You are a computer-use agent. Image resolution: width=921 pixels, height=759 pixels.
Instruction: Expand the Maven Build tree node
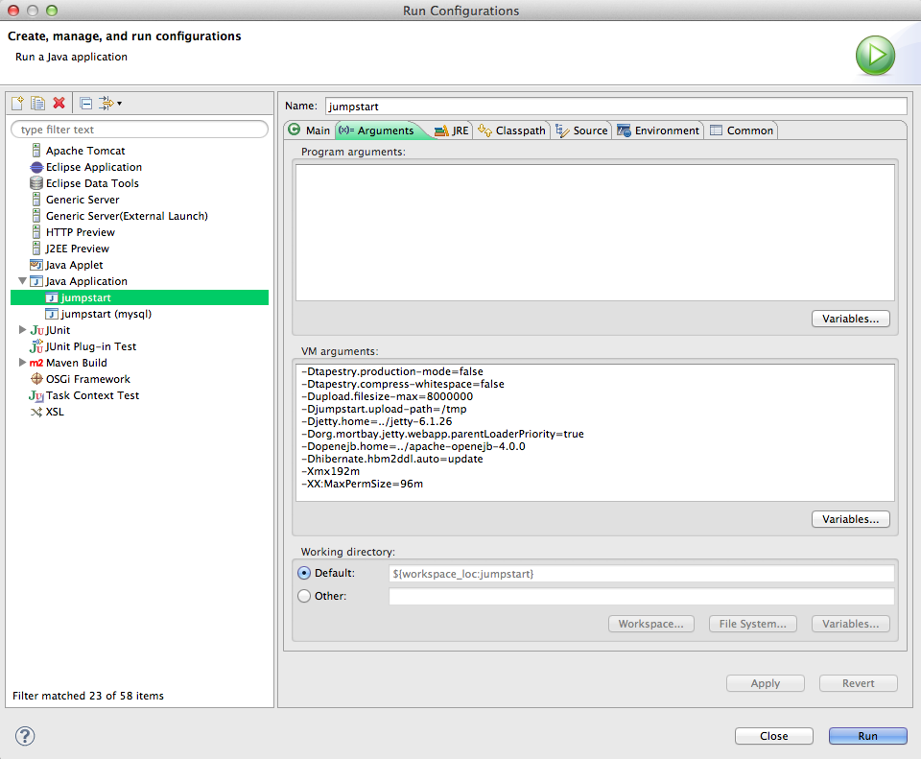click(x=23, y=363)
